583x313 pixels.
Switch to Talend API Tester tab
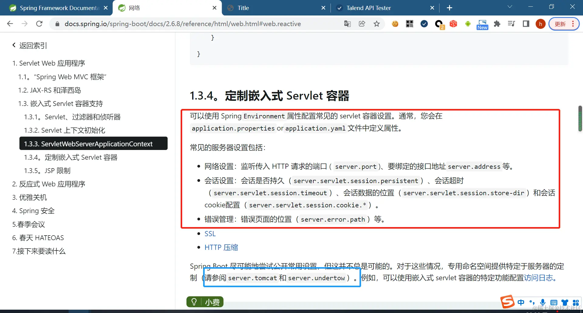click(x=369, y=8)
